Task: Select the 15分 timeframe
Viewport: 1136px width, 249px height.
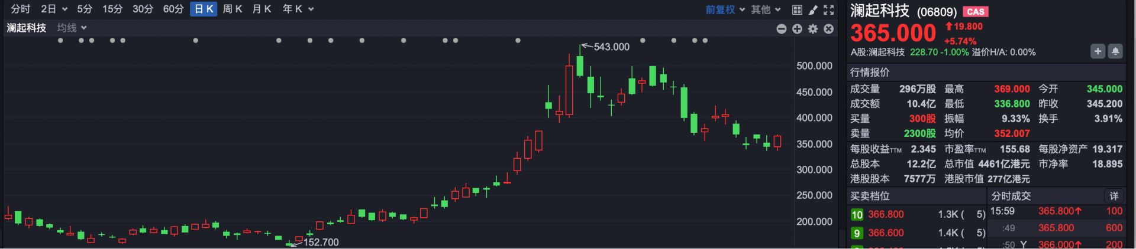Action: point(112,9)
